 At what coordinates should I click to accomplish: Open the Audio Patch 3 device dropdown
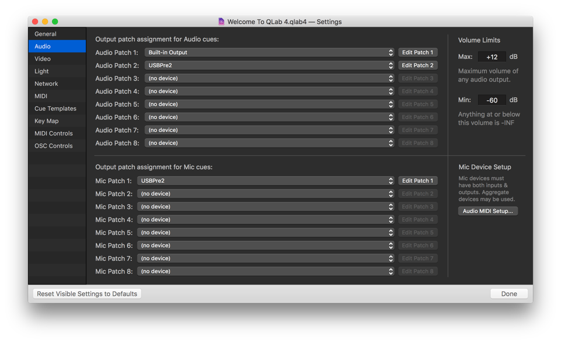(x=269, y=78)
